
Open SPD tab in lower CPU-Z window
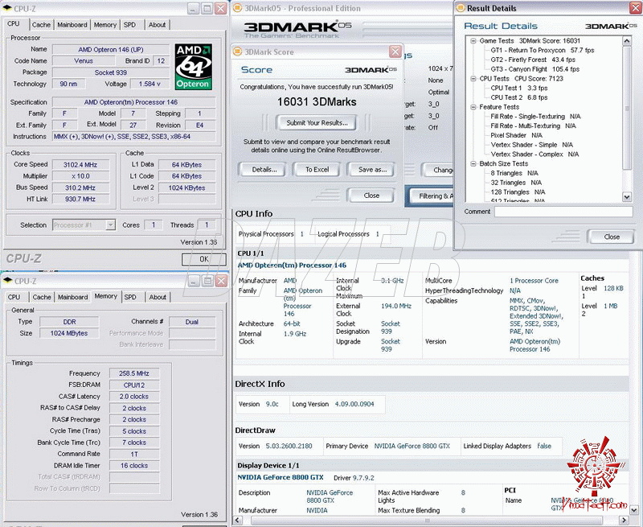coord(130,297)
